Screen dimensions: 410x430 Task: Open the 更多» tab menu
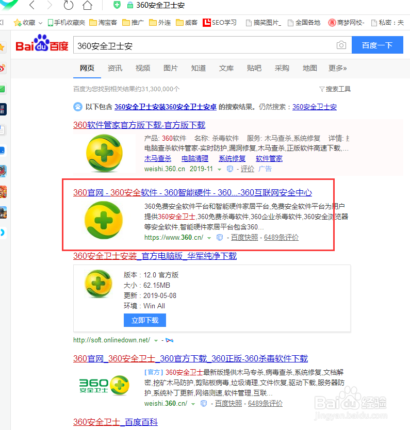tap(338, 68)
